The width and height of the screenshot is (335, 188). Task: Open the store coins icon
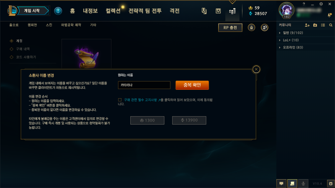tap(232, 11)
